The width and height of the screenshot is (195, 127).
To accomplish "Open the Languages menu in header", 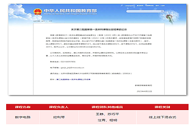I will pyautogui.click(x=129, y=6).
